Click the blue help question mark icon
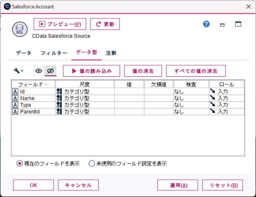 [x=206, y=24]
